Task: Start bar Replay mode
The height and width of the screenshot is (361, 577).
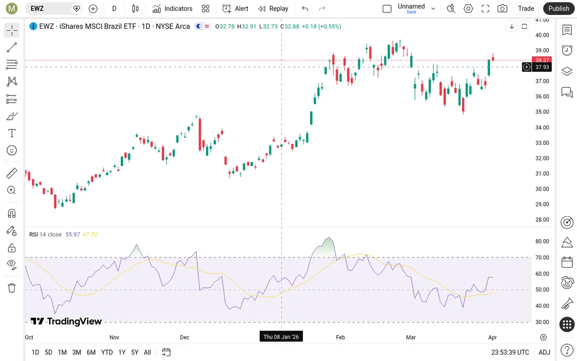Action: pyautogui.click(x=273, y=9)
